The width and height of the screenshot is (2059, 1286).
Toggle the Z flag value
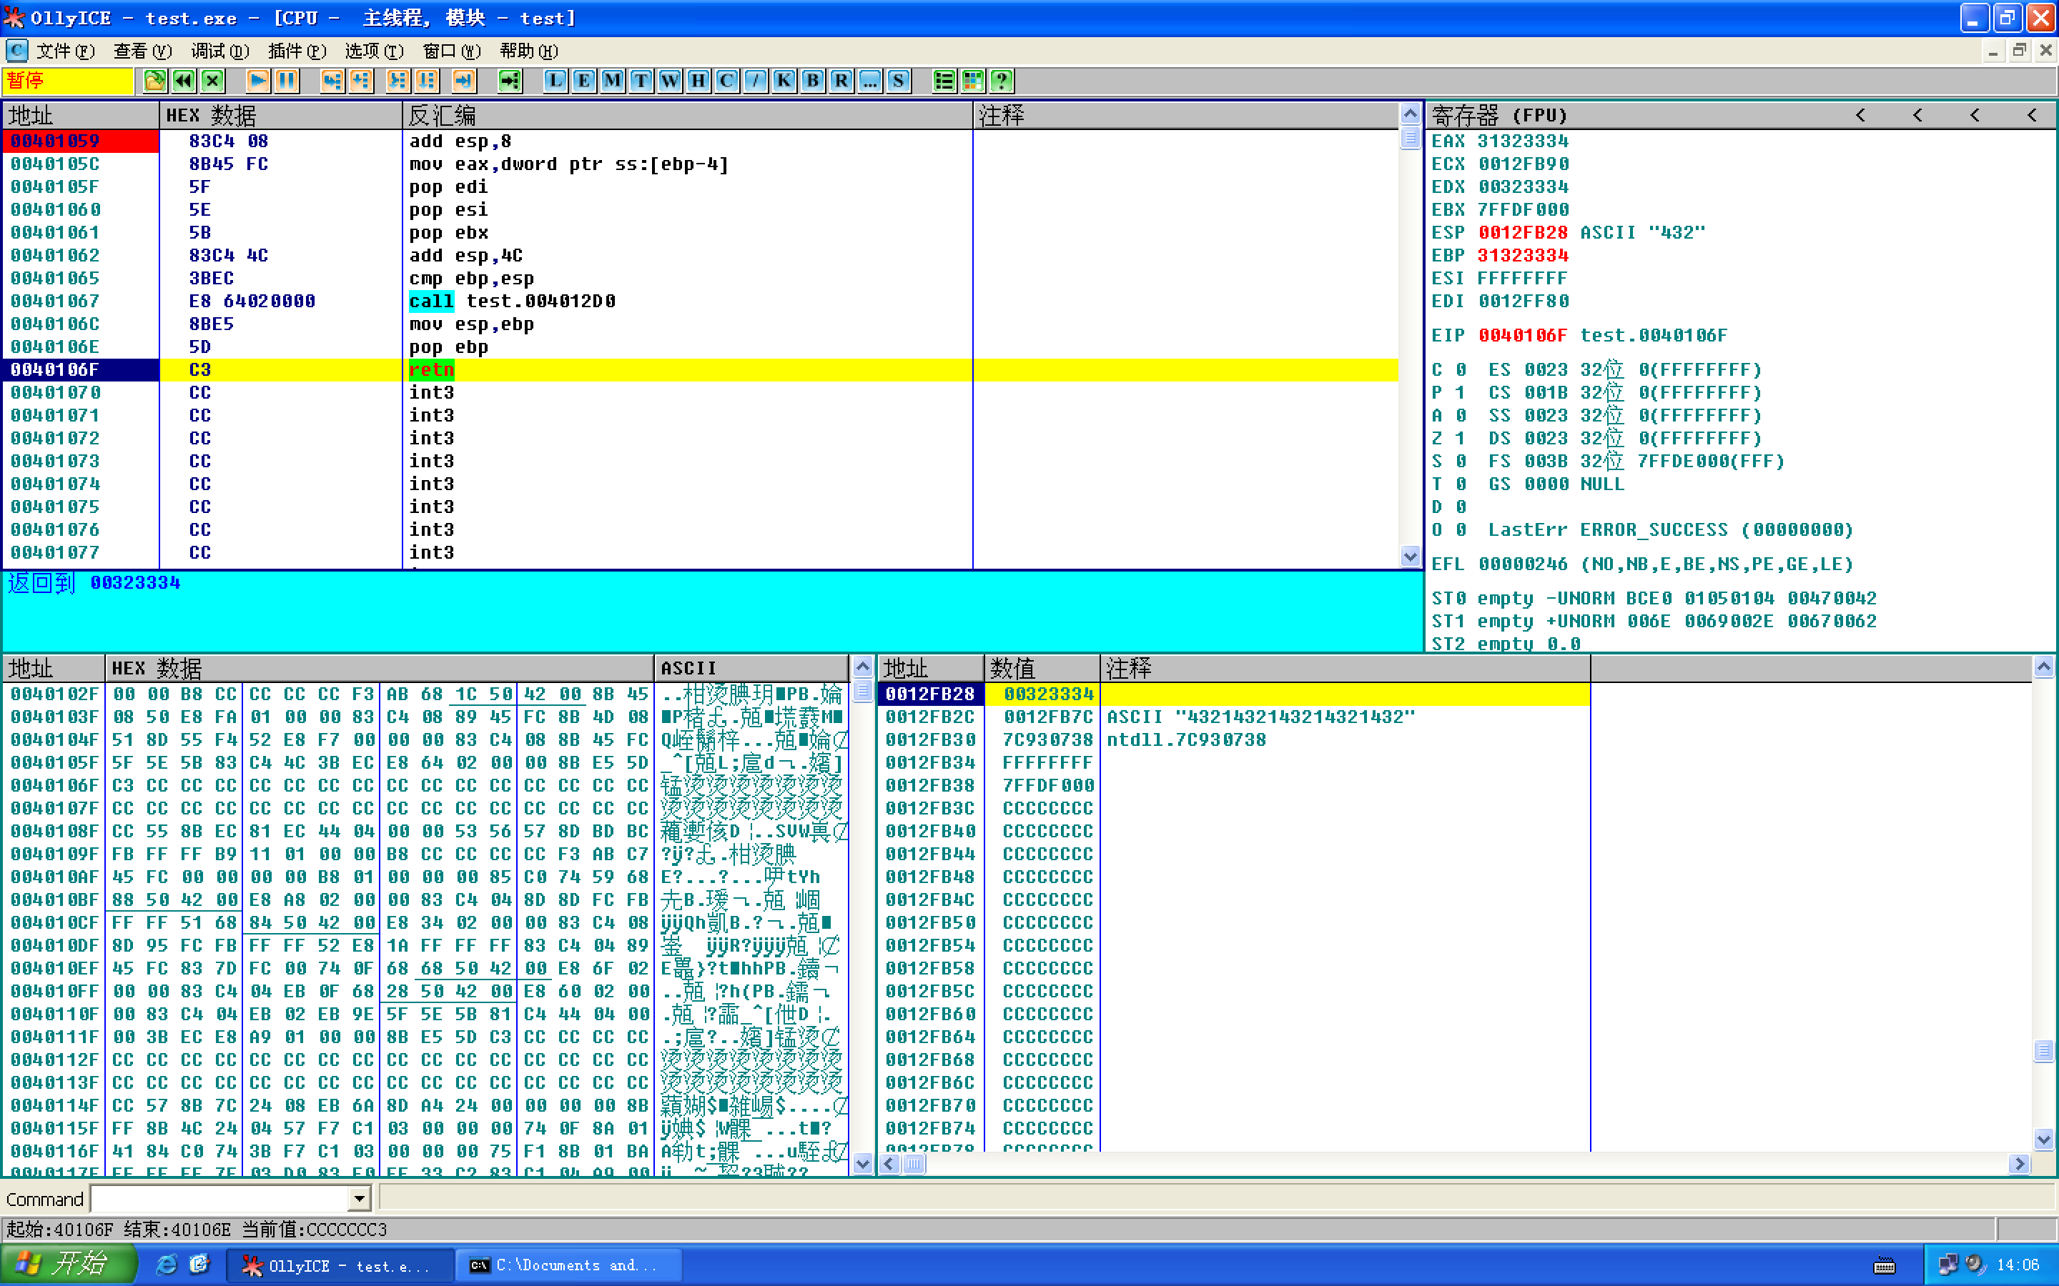[1460, 439]
